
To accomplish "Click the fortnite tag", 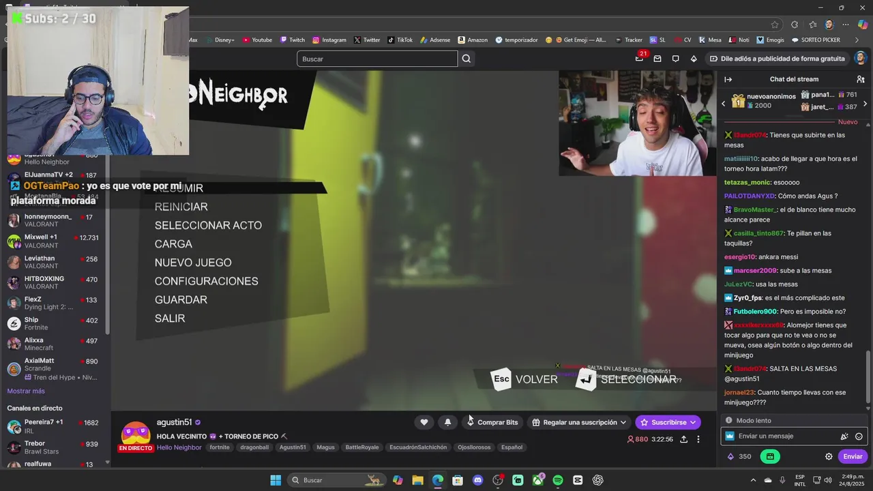I will [220, 447].
